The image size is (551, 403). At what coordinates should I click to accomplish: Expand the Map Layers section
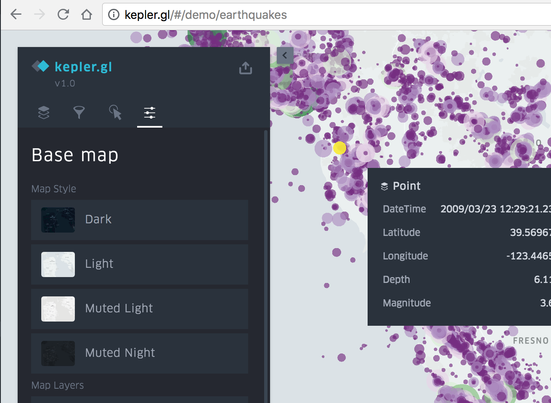[57, 385]
